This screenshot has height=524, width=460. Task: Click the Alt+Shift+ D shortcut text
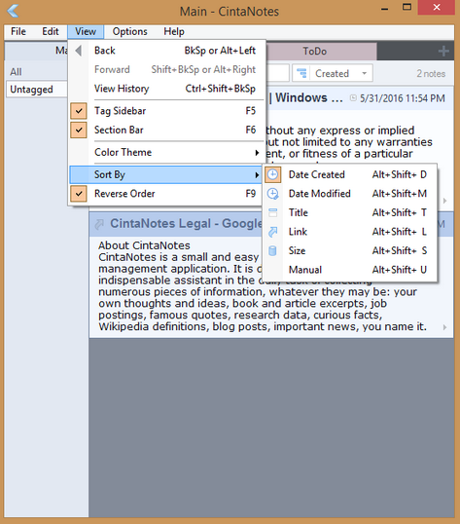[x=400, y=174]
